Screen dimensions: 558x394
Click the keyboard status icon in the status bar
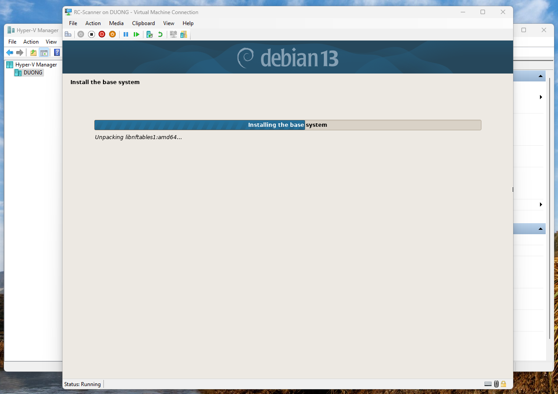[x=488, y=384]
